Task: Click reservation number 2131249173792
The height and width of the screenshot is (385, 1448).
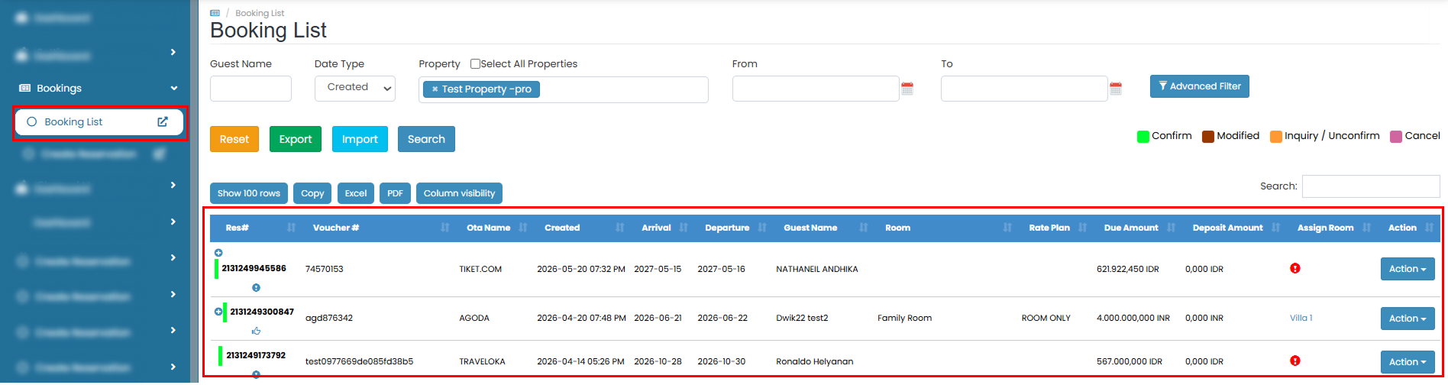Action: point(256,355)
